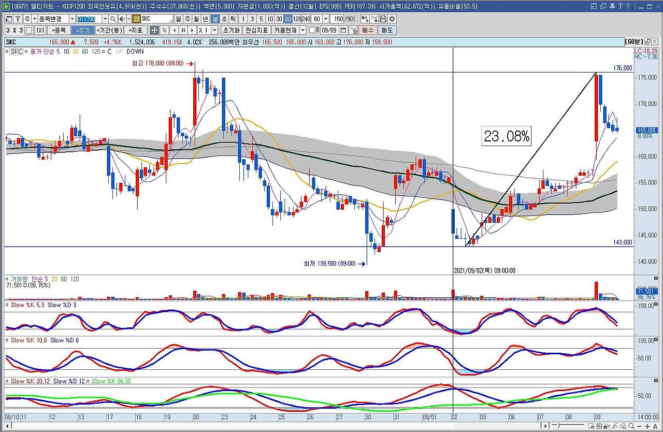Viewport: 663px width, 432px height.
Task: Click the speaker sound icon
Action: click(122, 19)
